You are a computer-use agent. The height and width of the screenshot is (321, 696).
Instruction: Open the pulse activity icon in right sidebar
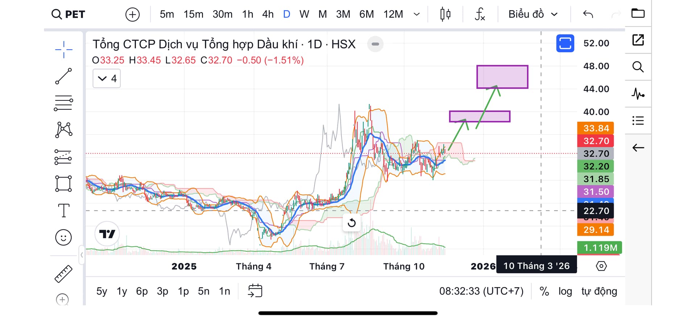tap(638, 94)
